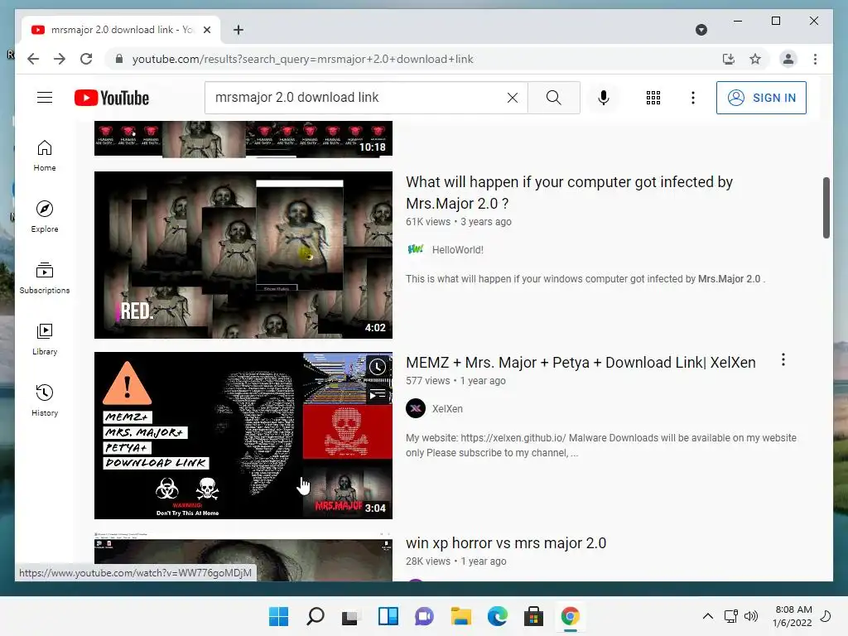This screenshot has width=848, height=636.
Task: Click the XelXen video description text
Action: (601, 445)
